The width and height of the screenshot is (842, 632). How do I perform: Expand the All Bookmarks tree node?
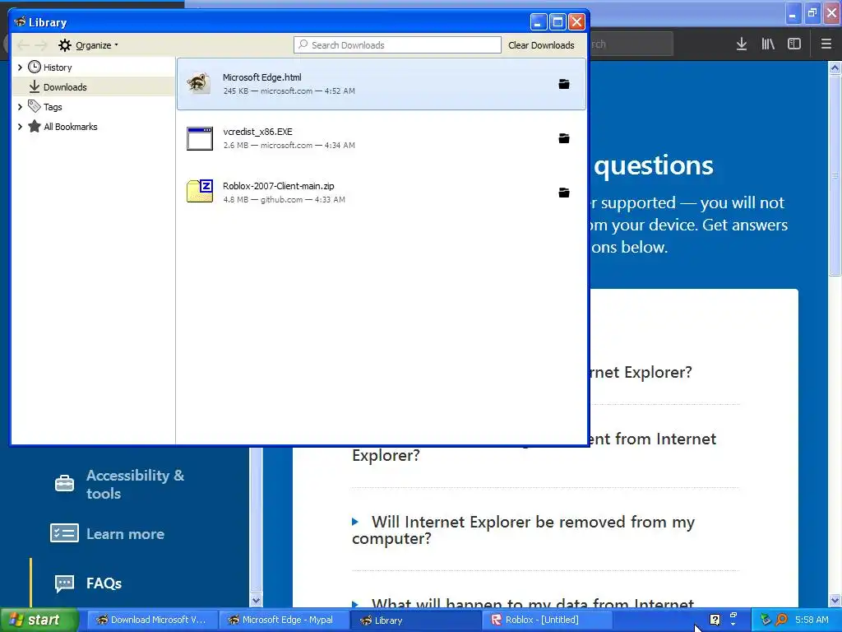pos(20,126)
